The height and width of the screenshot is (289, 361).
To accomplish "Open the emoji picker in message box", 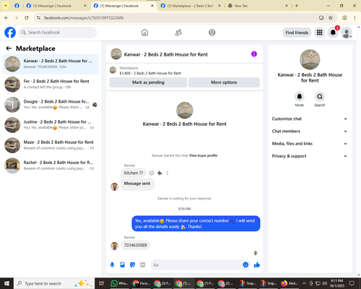I will [245, 265].
